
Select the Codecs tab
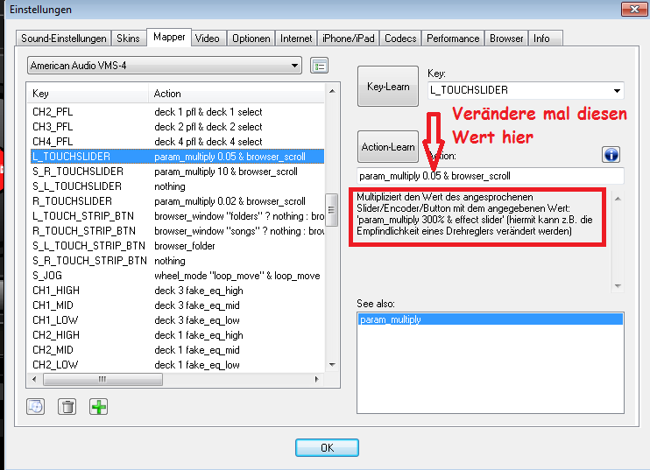[x=400, y=39]
